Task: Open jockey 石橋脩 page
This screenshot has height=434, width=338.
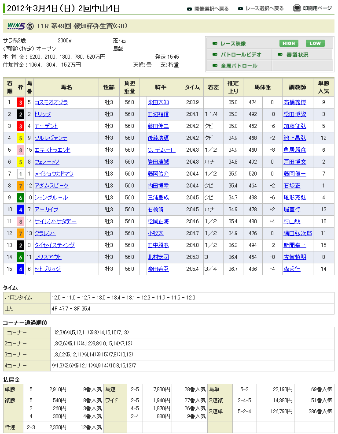Action: click(x=155, y=210)
